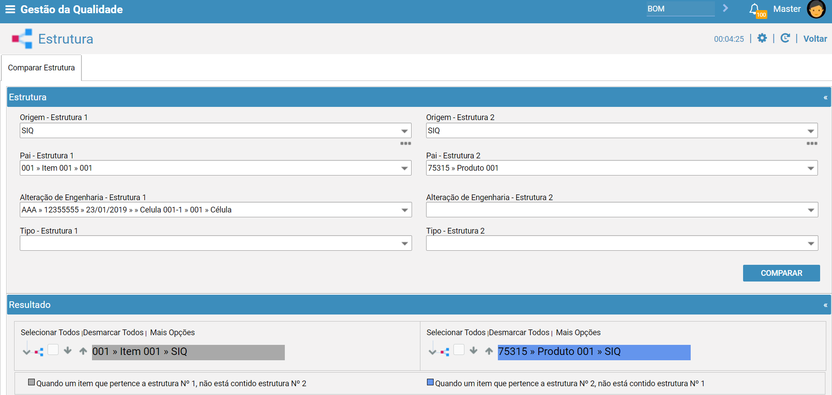Click the arrow next to BOM field
This screenshot has width=832, height=395.
[x=725, y=8]
